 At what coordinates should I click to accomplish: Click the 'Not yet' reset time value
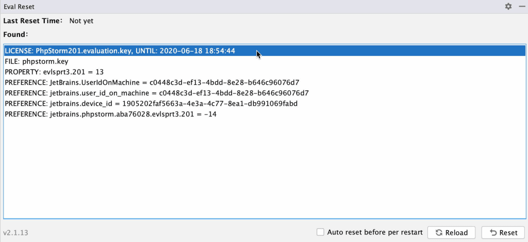point(81,21)
